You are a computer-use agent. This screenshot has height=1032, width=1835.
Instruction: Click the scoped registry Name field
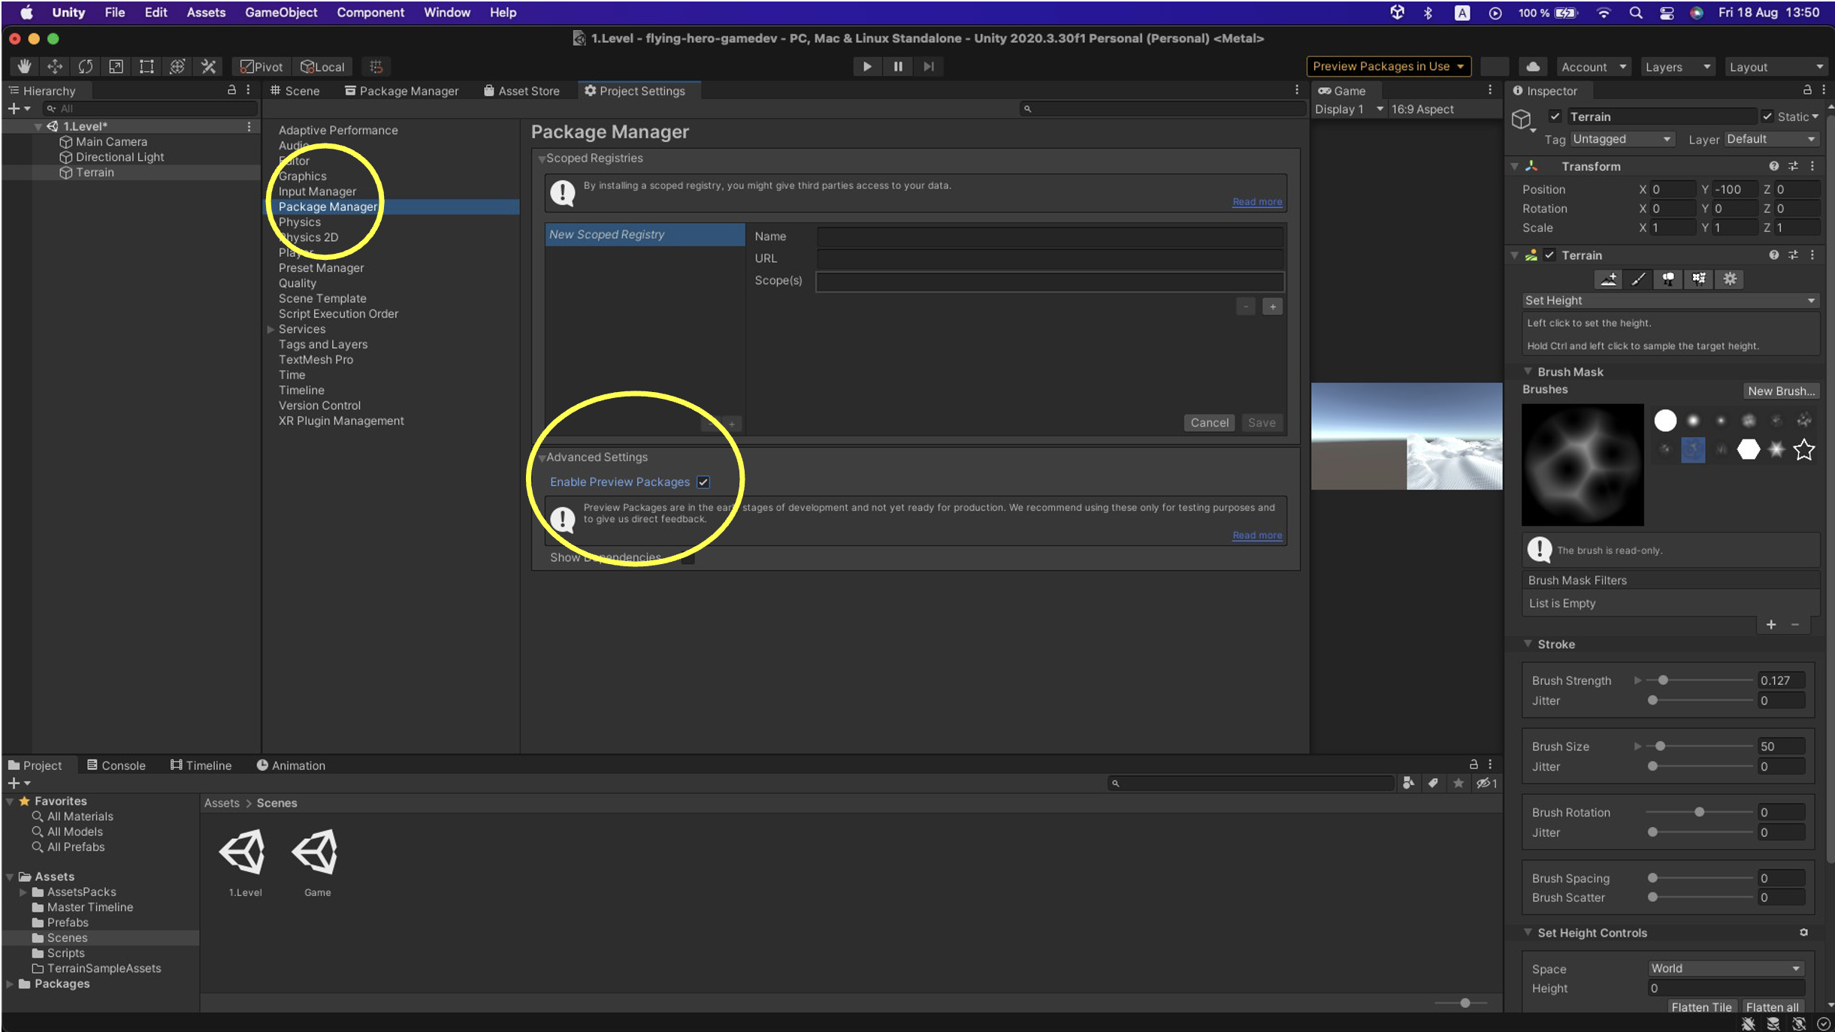(x=1050, y=237)
